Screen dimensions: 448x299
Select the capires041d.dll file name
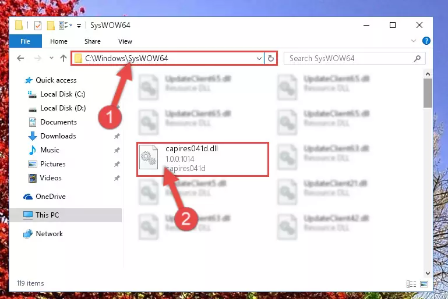[192, 149]
